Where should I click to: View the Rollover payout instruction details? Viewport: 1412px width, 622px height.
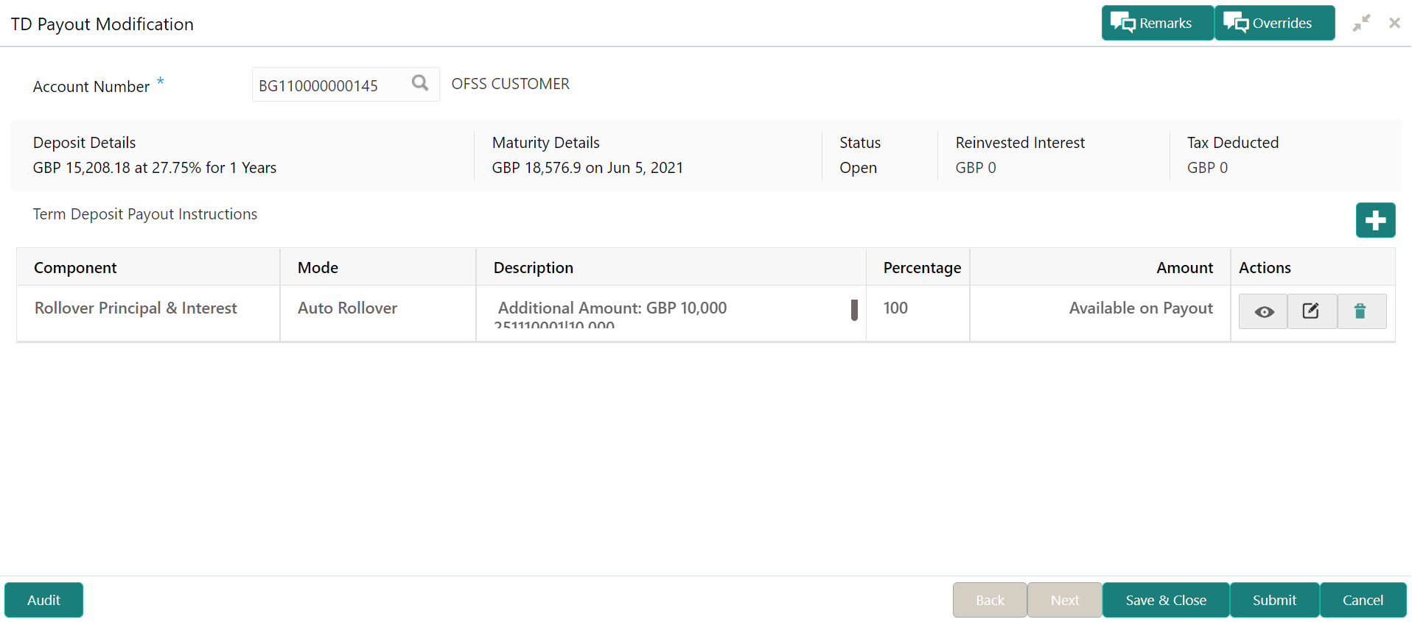pos(1264,311)
